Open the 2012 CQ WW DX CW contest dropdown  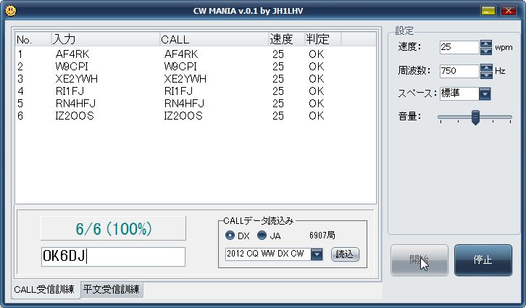[x=317, y=254]
